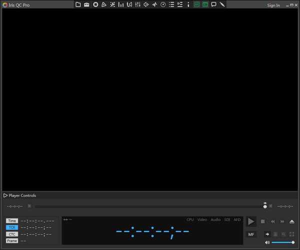300x250 pixels.
Task: Click the Time value field
Action: [37, 221]
